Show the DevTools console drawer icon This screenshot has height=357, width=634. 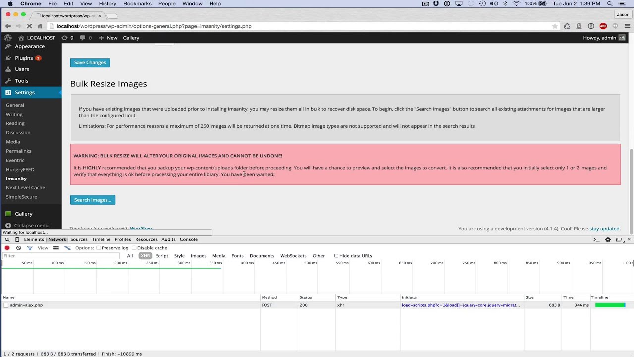(x=596, y=239)
